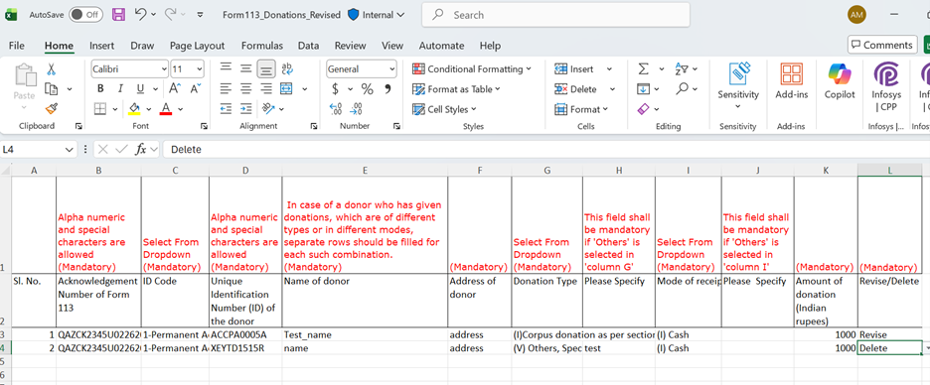Open the Copilot icon in ribbon
This screenshot has width=930, height=385.
coord(840,80)
